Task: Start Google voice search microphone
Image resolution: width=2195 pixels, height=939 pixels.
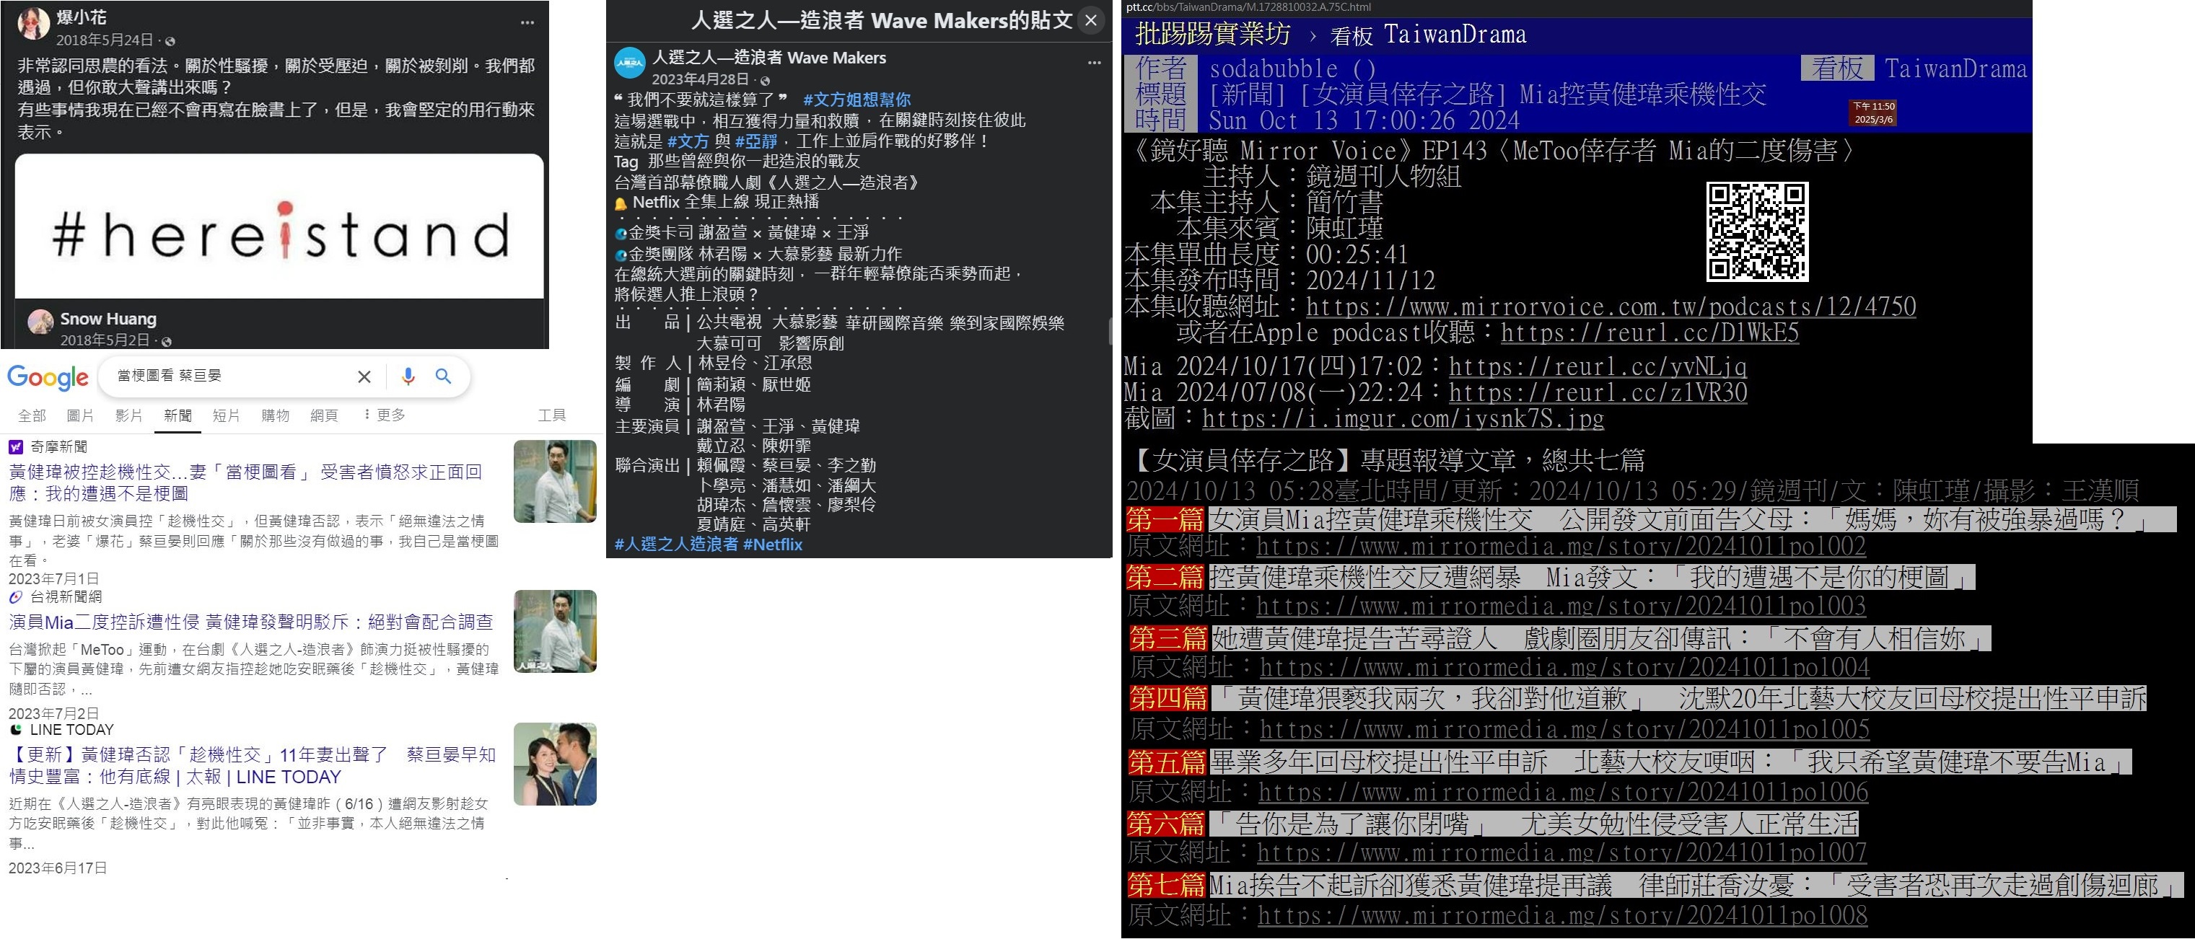Action: point(408,376)
